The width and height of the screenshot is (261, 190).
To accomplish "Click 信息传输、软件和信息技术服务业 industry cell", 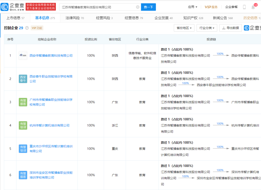I will [x=142, y=55].
